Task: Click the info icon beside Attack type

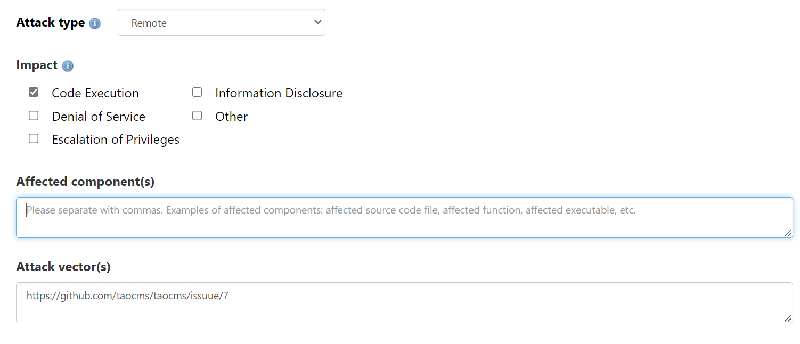Action: click(x=95, y=23)
